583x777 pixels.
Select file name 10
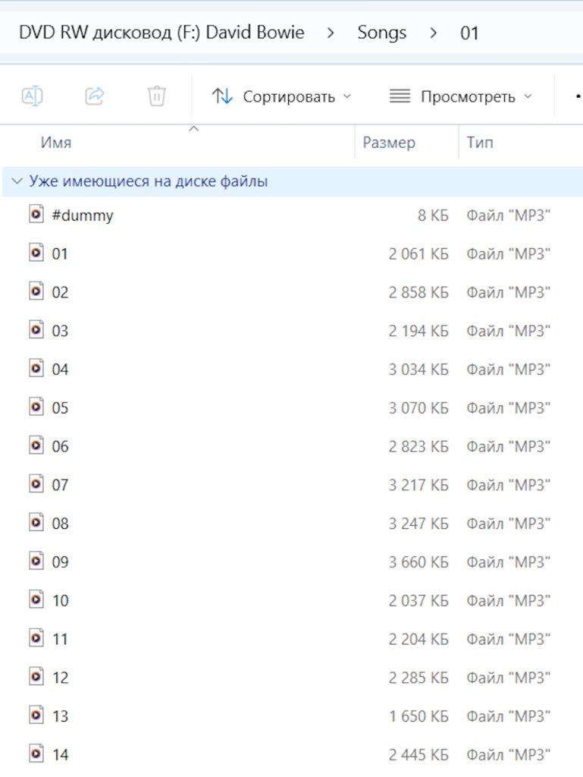pyautogui.click(x=60, y=601)
